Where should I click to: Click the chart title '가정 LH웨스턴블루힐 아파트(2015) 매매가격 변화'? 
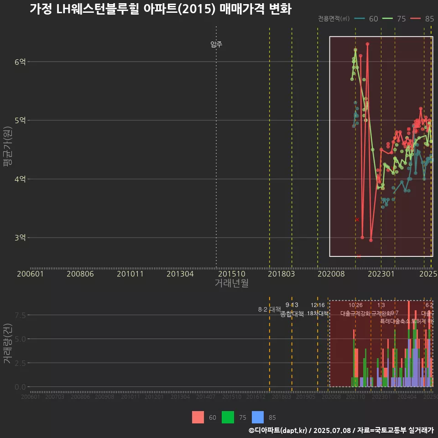(x=161, y=9)
